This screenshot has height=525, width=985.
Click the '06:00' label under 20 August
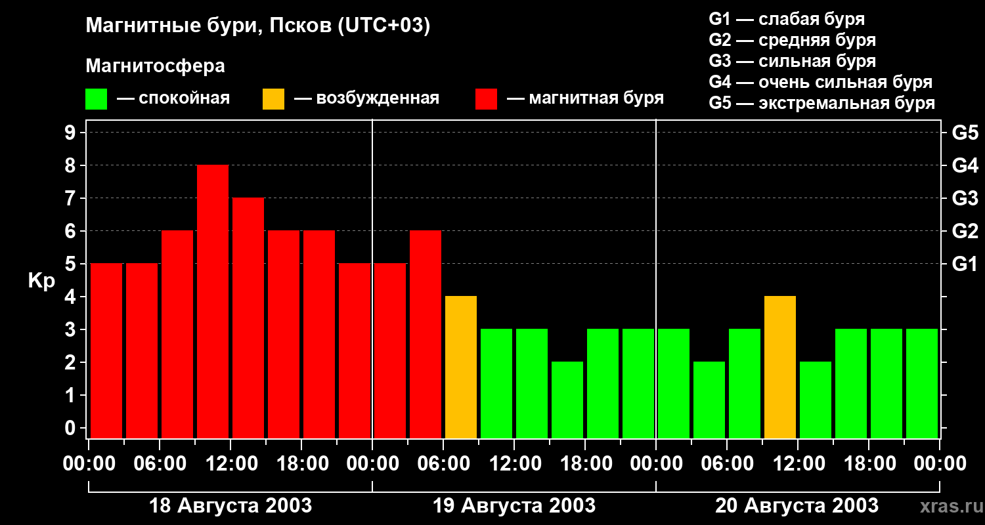pos(727,464)
